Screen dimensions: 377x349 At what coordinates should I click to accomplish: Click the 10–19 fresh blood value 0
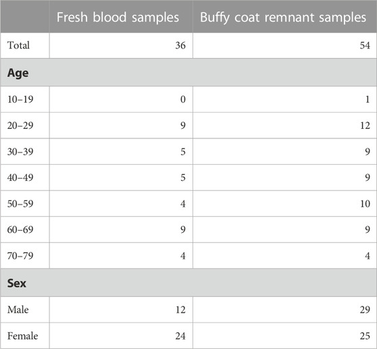183,99
